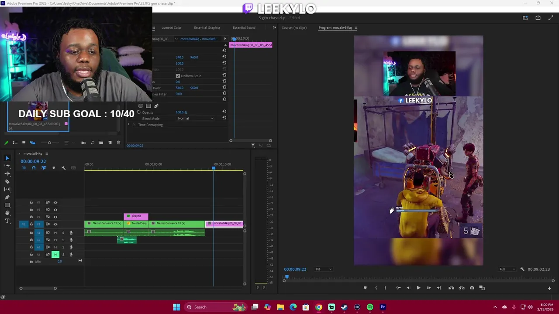Enable voice-over record on track A3
Screen dimensions: 559x314
click(x=71, y=247)
